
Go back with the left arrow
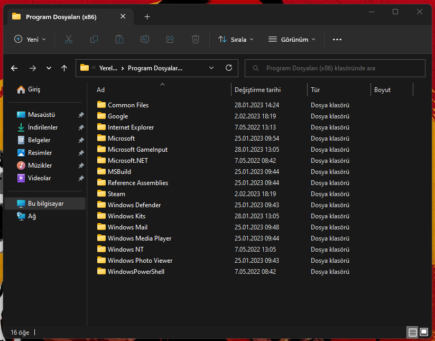point(14,68)
